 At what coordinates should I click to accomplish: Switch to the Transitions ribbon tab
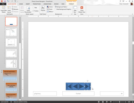[37, 4]
